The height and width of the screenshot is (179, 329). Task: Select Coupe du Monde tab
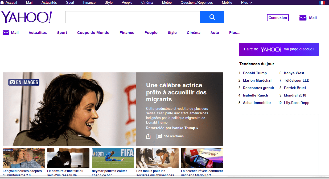(93, 33)
